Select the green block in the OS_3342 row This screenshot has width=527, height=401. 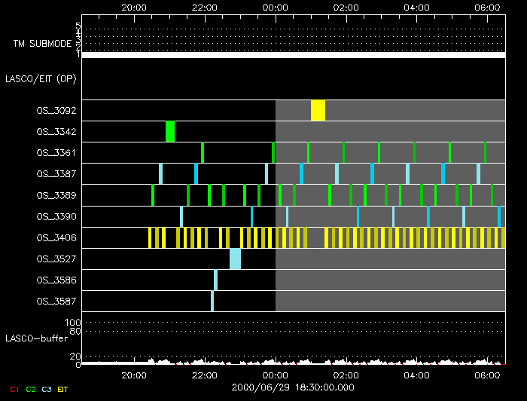coord(170,131)
